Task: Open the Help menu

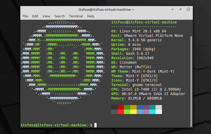Action: pos(90,16)
